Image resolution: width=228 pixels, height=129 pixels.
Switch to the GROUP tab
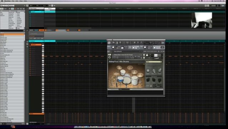[36, 30]
